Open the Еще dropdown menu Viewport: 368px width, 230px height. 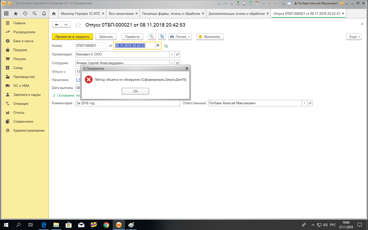354,37
